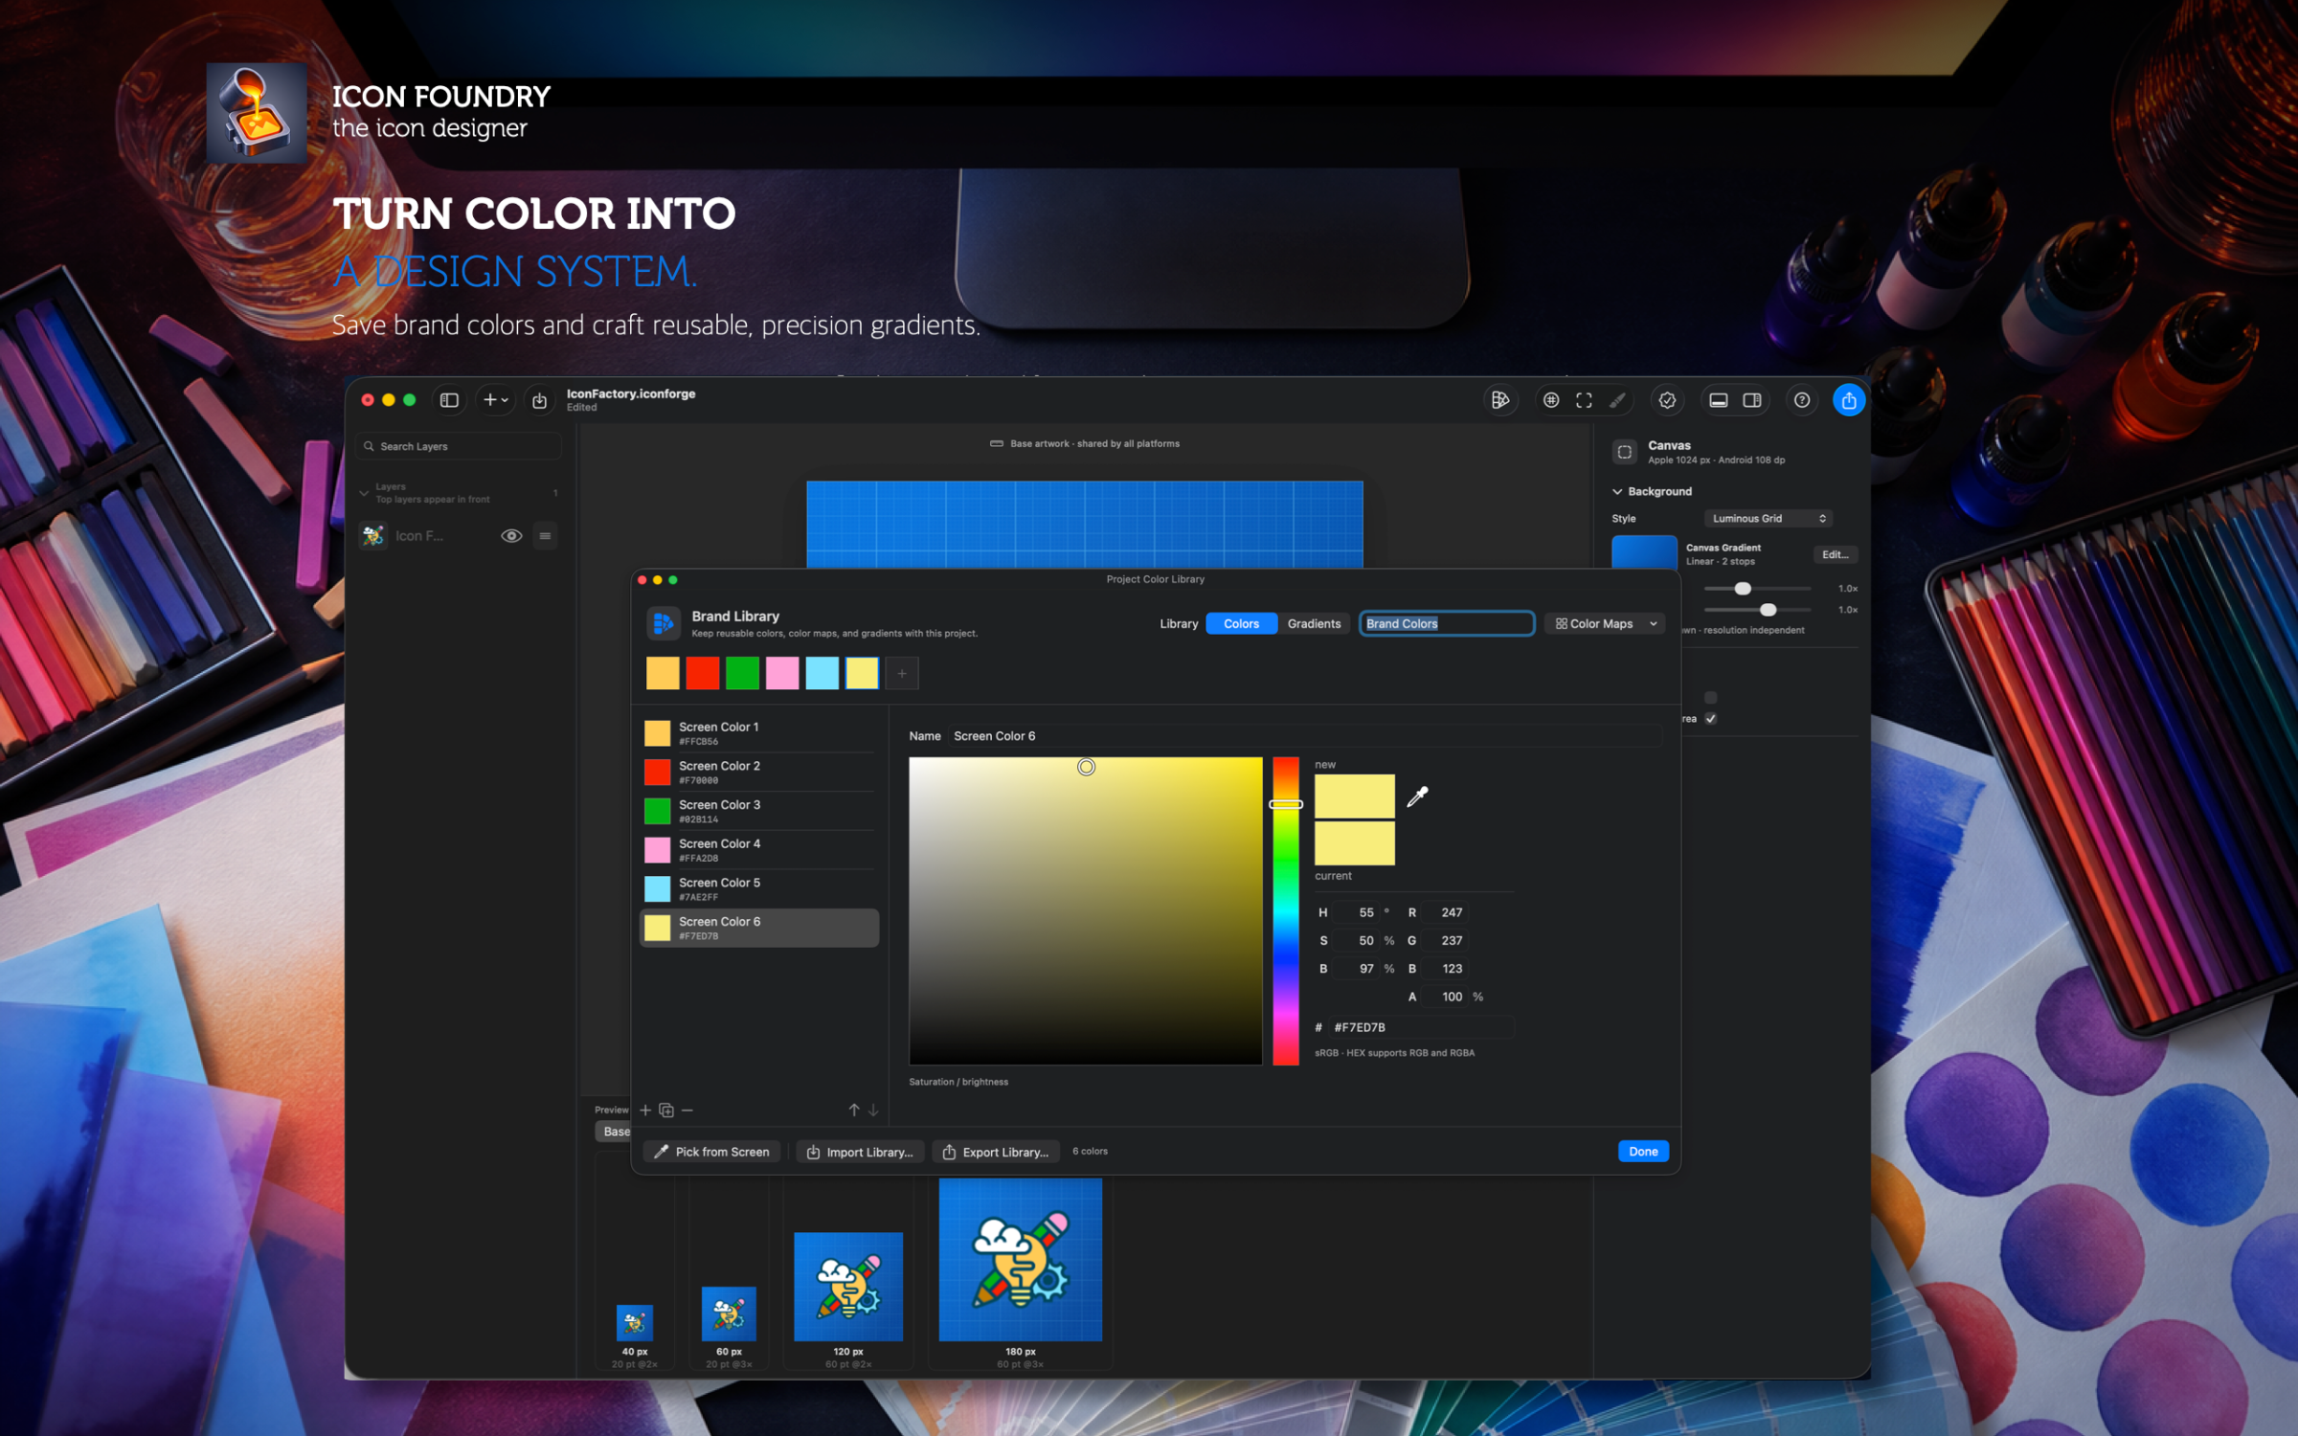Screen dimensions: 2298x1436
Task: Toggle visibility eye for Icon F layer
Action: [511, 536]
